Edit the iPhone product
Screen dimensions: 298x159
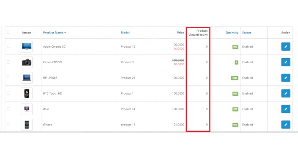(286, 125)
